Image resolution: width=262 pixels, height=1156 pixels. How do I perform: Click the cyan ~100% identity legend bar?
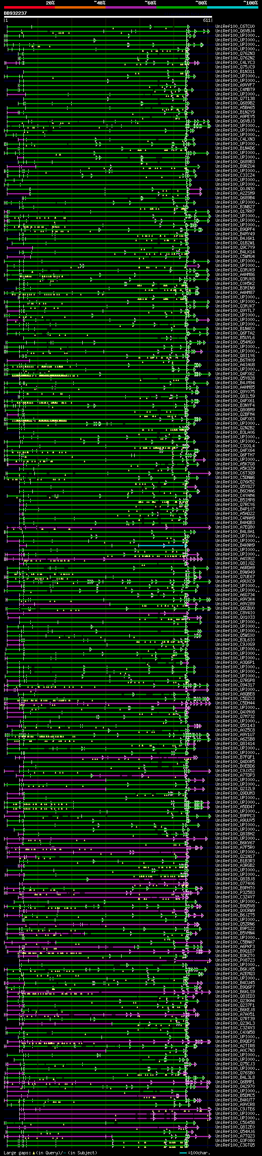tap(233, 7)
